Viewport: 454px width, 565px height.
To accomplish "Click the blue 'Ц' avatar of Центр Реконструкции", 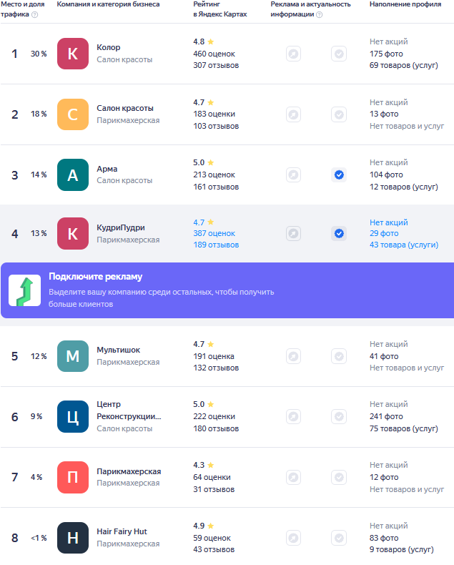I will [x=72, y=417].
